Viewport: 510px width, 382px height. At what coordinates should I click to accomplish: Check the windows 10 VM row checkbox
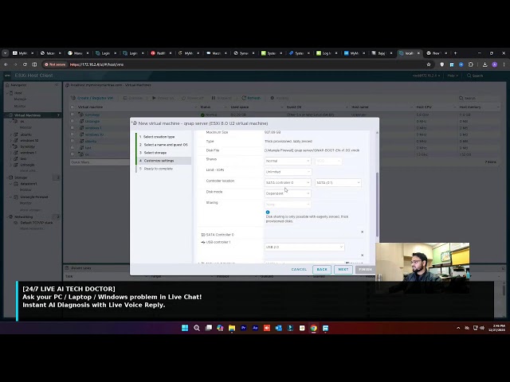point(73,134)
